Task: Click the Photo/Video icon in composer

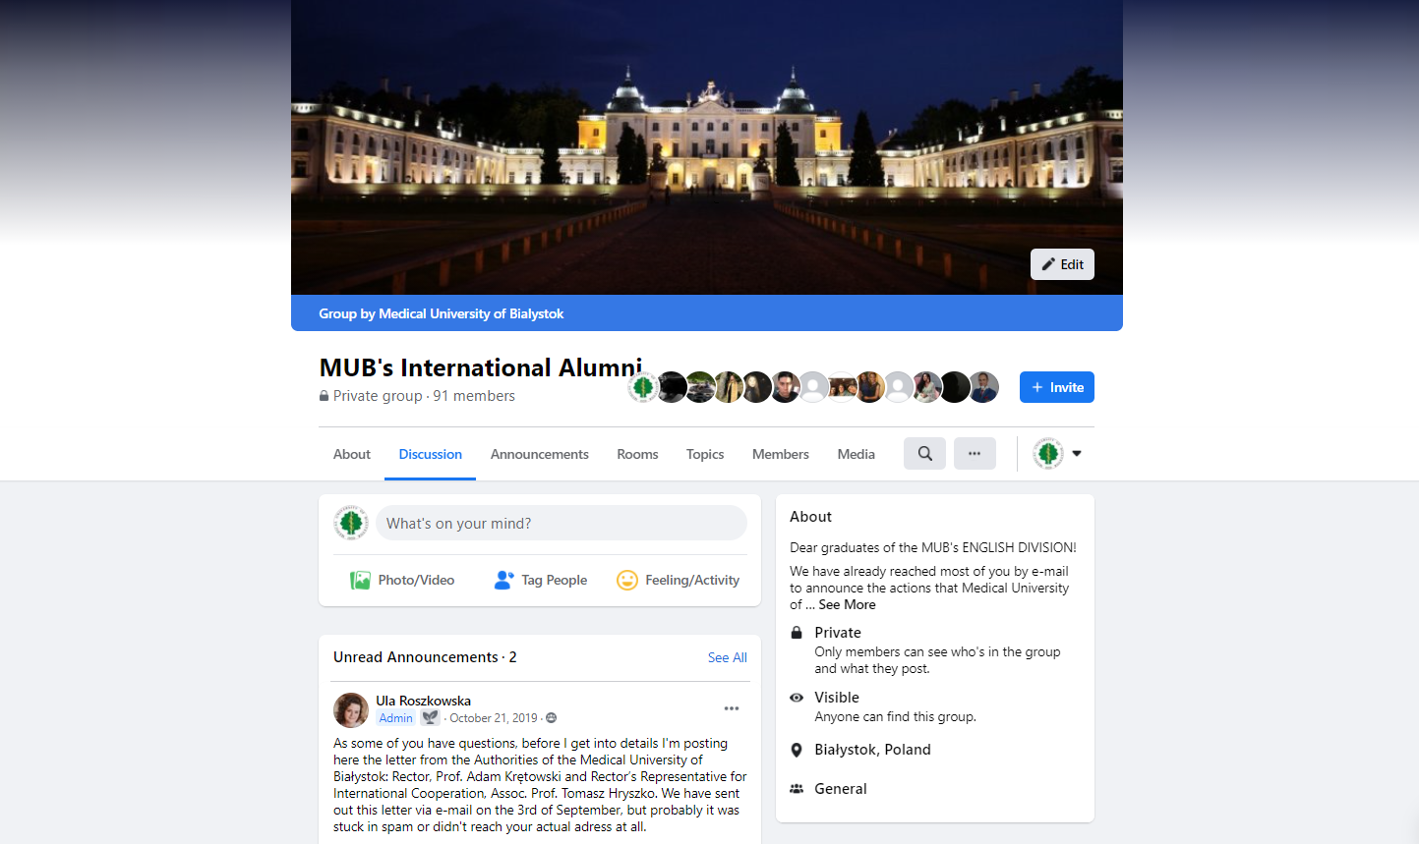Action: pos(361,581)
